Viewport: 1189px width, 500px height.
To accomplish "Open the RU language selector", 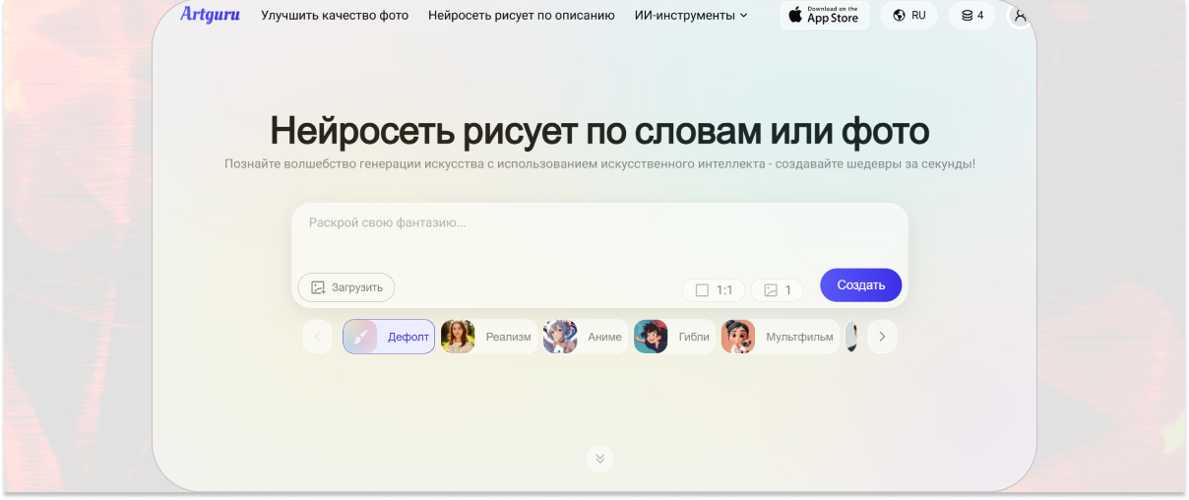I will tap(908, 15).
